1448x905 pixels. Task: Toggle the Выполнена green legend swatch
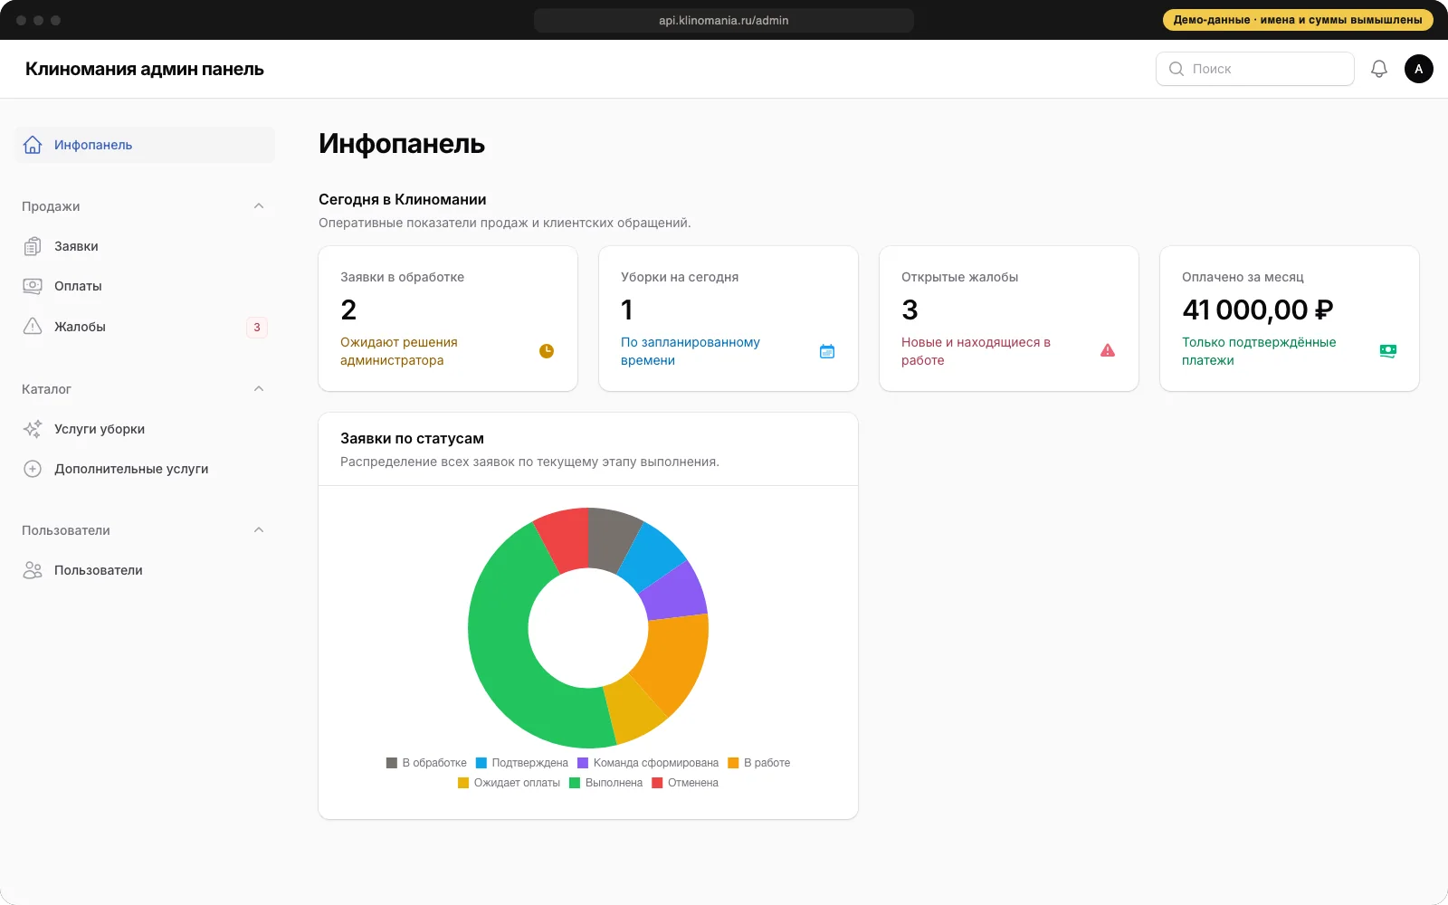pyautogui.click(x=575, y=783)
